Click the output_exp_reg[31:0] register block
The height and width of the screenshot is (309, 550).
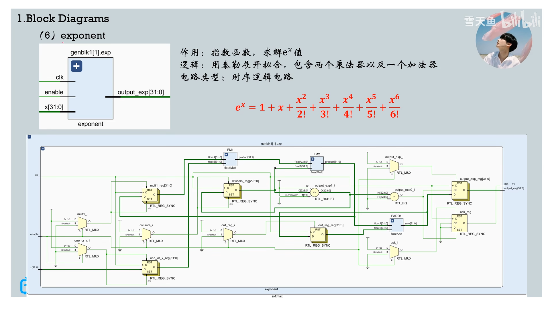pyautogui.click(x=459, y=191)
